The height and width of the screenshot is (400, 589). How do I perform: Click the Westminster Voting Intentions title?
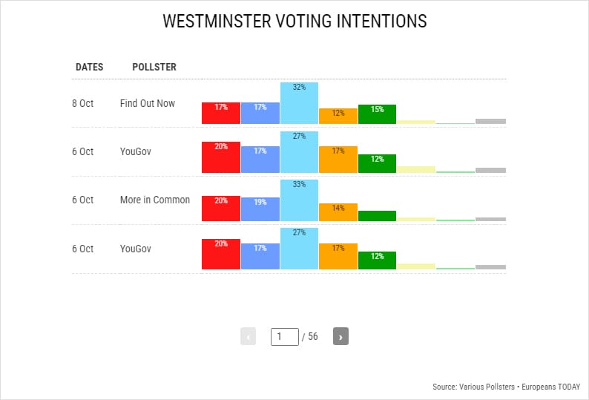[x=294, y=22]
